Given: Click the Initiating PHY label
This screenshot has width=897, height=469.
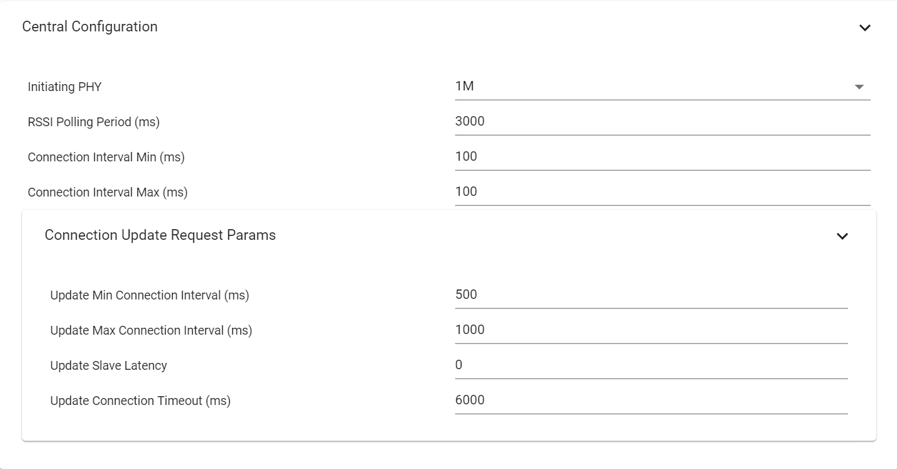Looking at the screenshot, I should 65,87.
